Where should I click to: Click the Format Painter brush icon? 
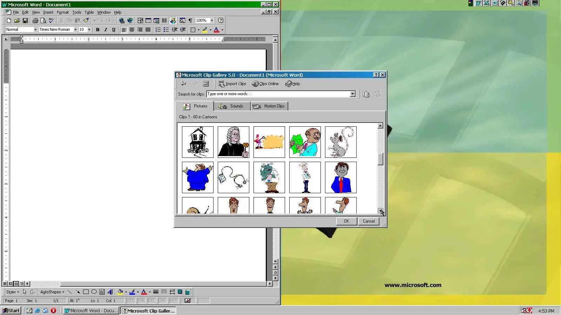(86, 21)
